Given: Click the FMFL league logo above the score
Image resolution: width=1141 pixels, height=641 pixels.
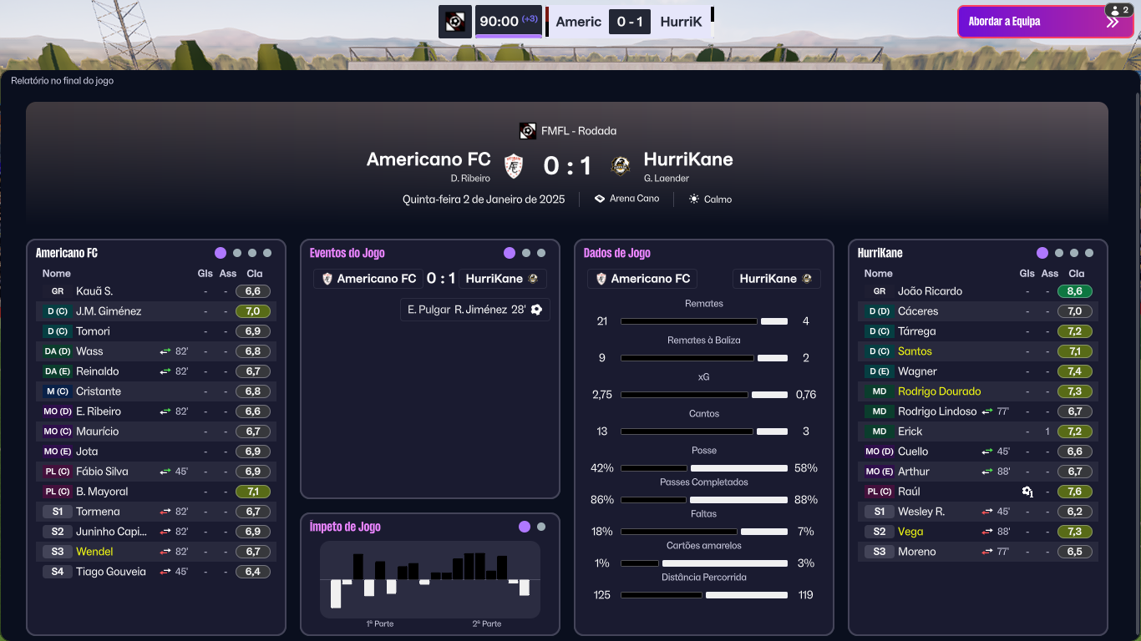Looking at the screenshot, I should 527,131.
